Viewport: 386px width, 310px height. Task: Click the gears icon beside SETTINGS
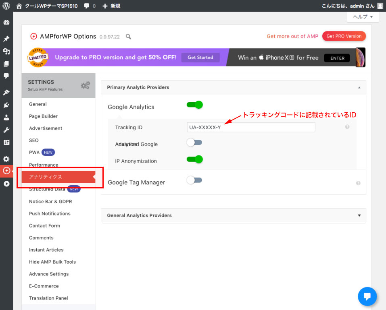click(x=85, y=85)
